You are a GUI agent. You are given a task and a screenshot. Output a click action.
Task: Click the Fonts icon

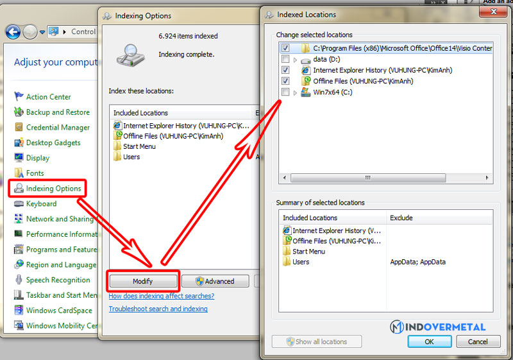19,173
